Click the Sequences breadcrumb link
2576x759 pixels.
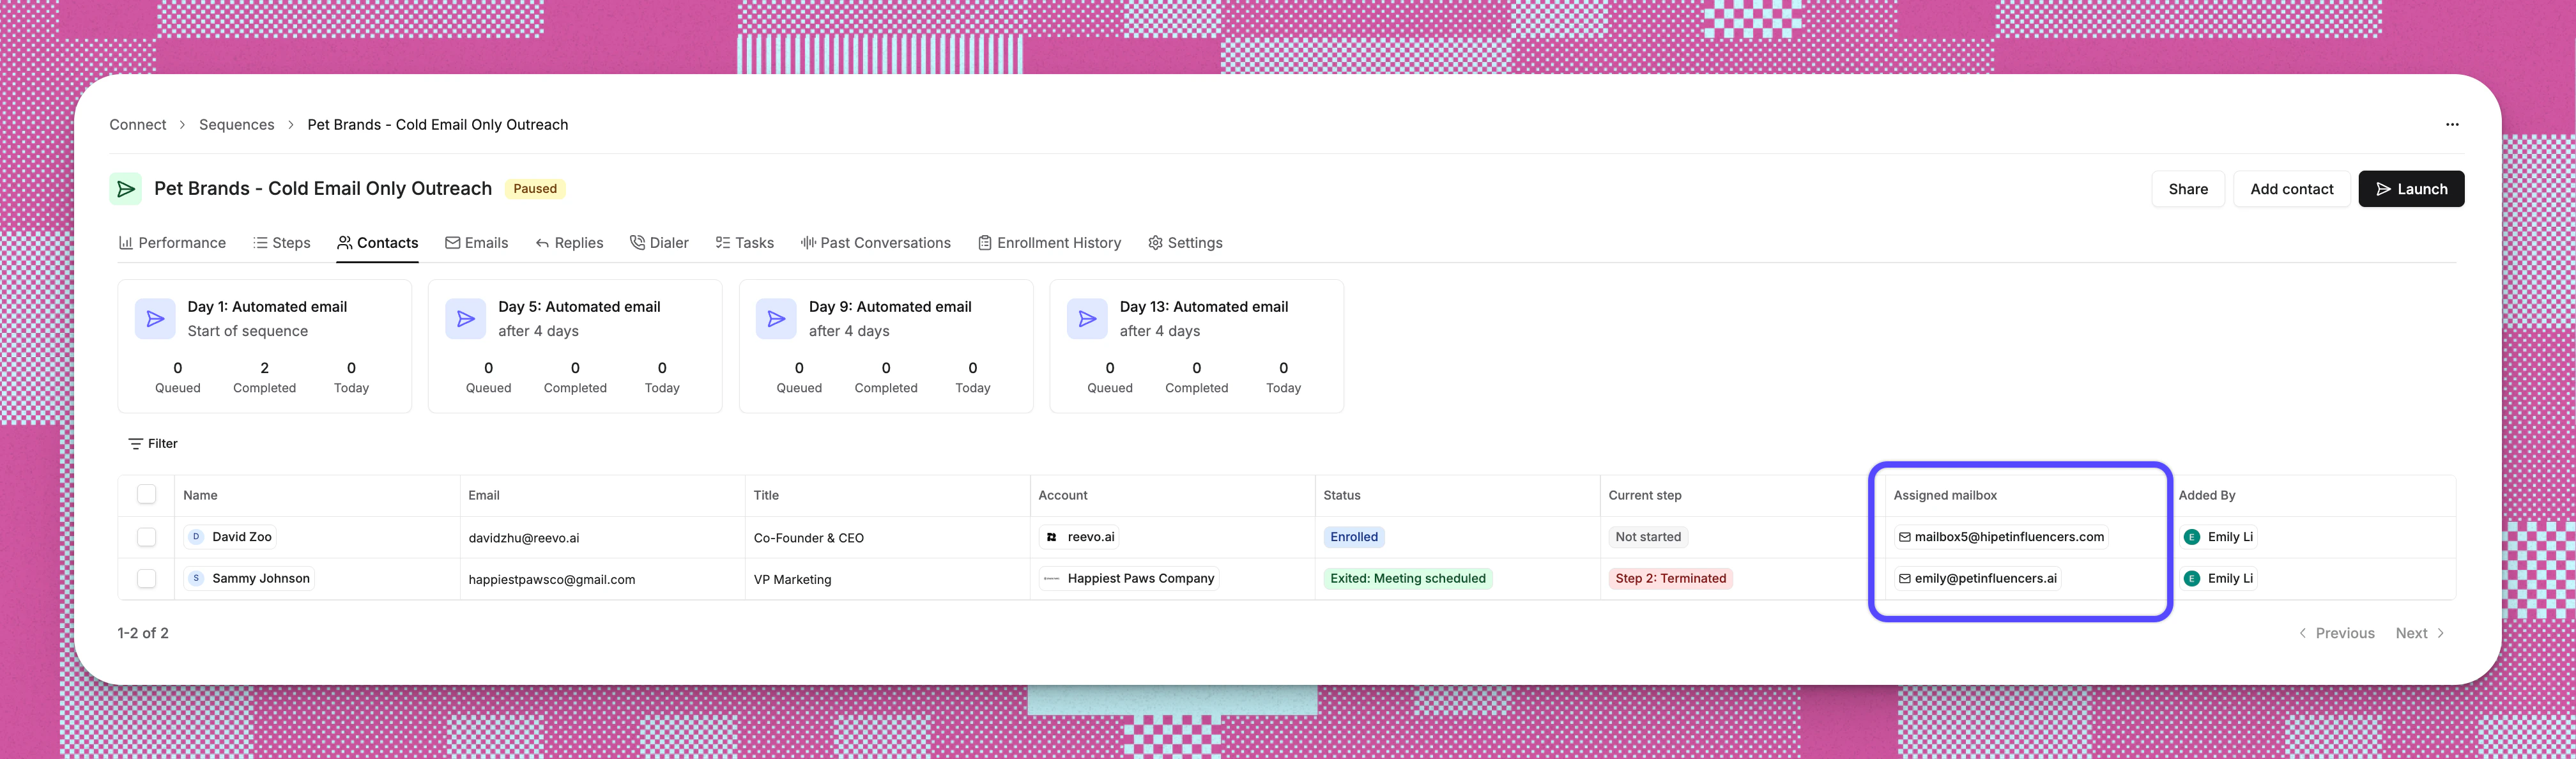[236, 125]
